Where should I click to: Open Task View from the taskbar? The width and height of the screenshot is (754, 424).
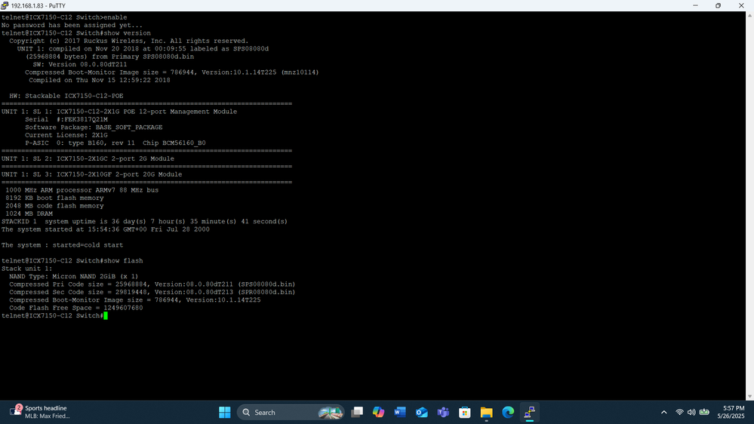click(x=357, y=413)
